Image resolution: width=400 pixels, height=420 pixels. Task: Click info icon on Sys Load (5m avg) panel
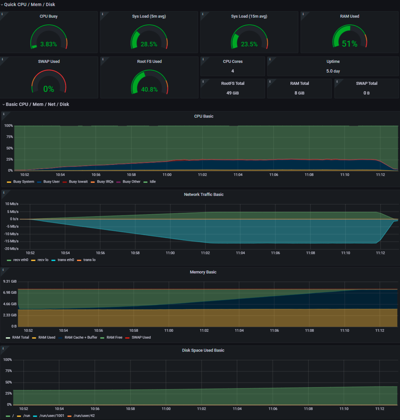(x=102, y=14)
